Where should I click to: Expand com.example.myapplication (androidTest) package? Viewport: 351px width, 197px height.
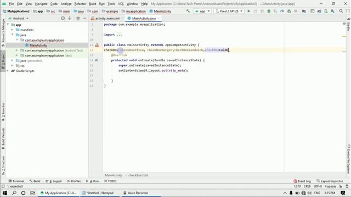(17, 50)
